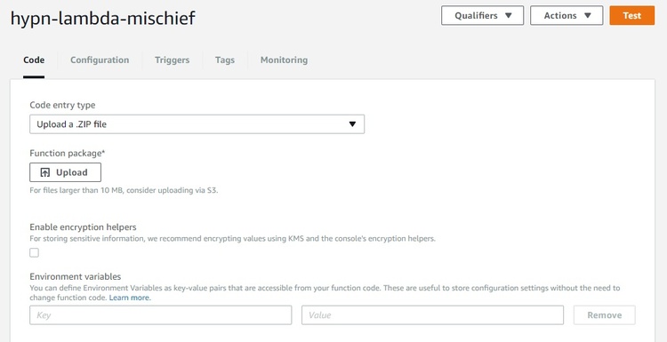This screenshot has width=667, height=342.
Task: Go to the Tags tab
Action: pos(225,60)
